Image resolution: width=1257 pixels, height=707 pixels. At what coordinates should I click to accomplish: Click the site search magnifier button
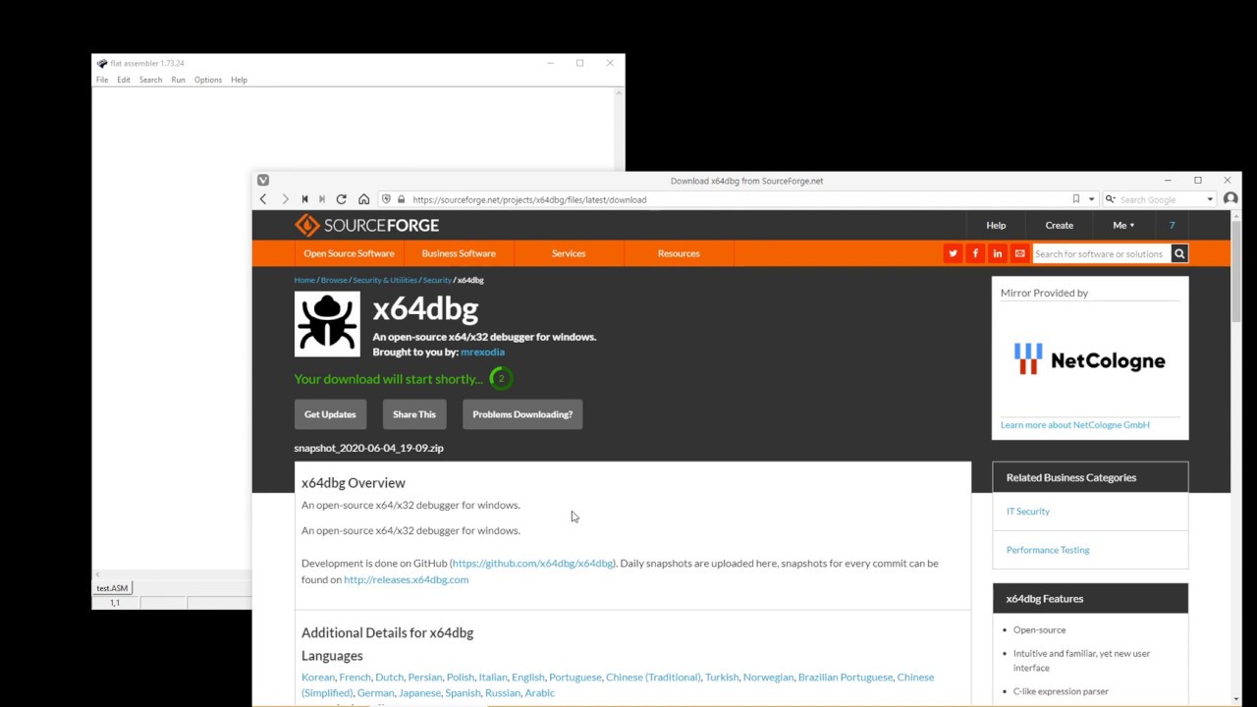1179,253
